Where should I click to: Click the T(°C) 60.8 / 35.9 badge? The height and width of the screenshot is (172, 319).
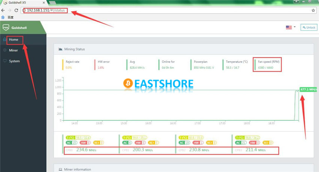click(191, 138)
